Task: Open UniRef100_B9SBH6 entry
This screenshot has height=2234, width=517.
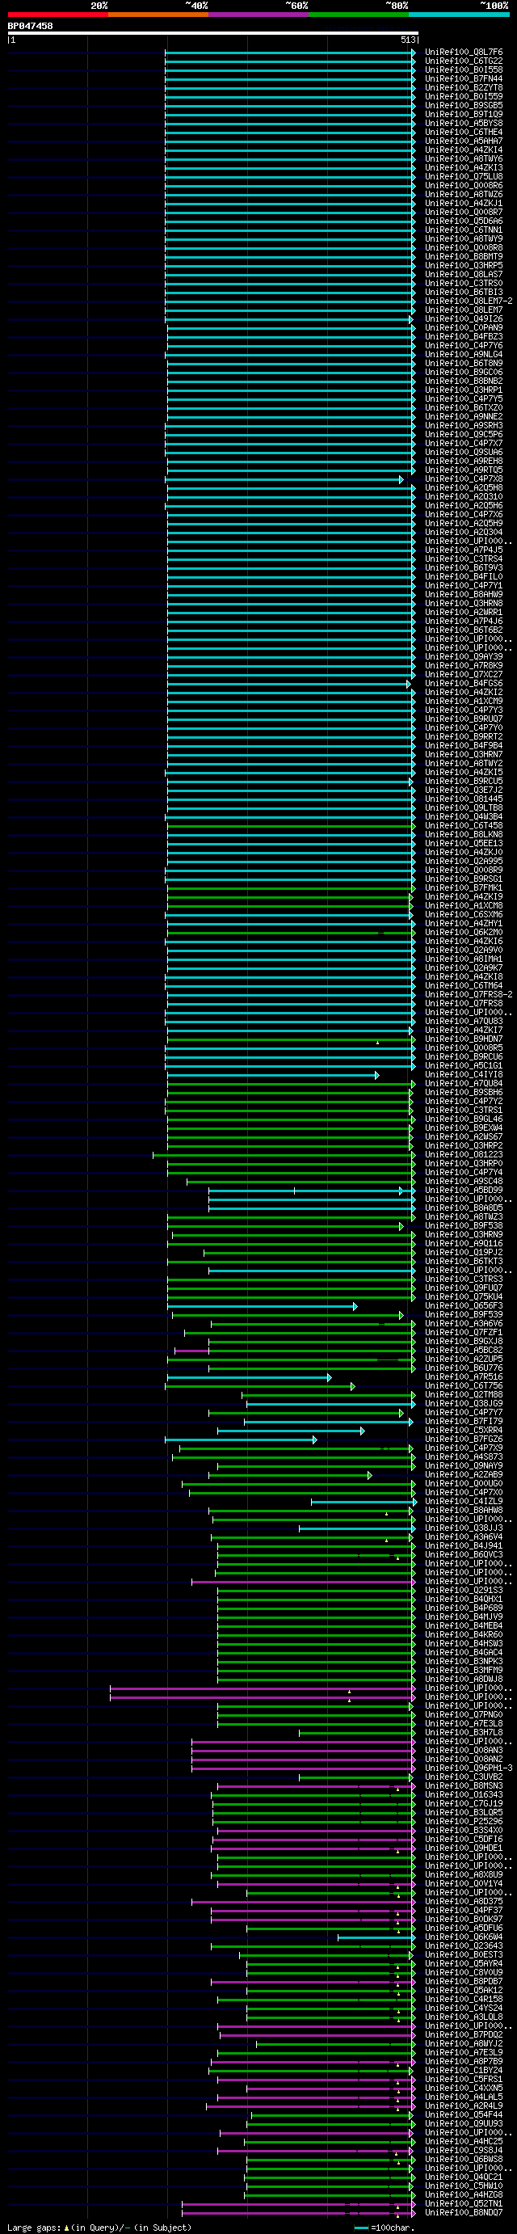Action: (x=463, y=1092)
